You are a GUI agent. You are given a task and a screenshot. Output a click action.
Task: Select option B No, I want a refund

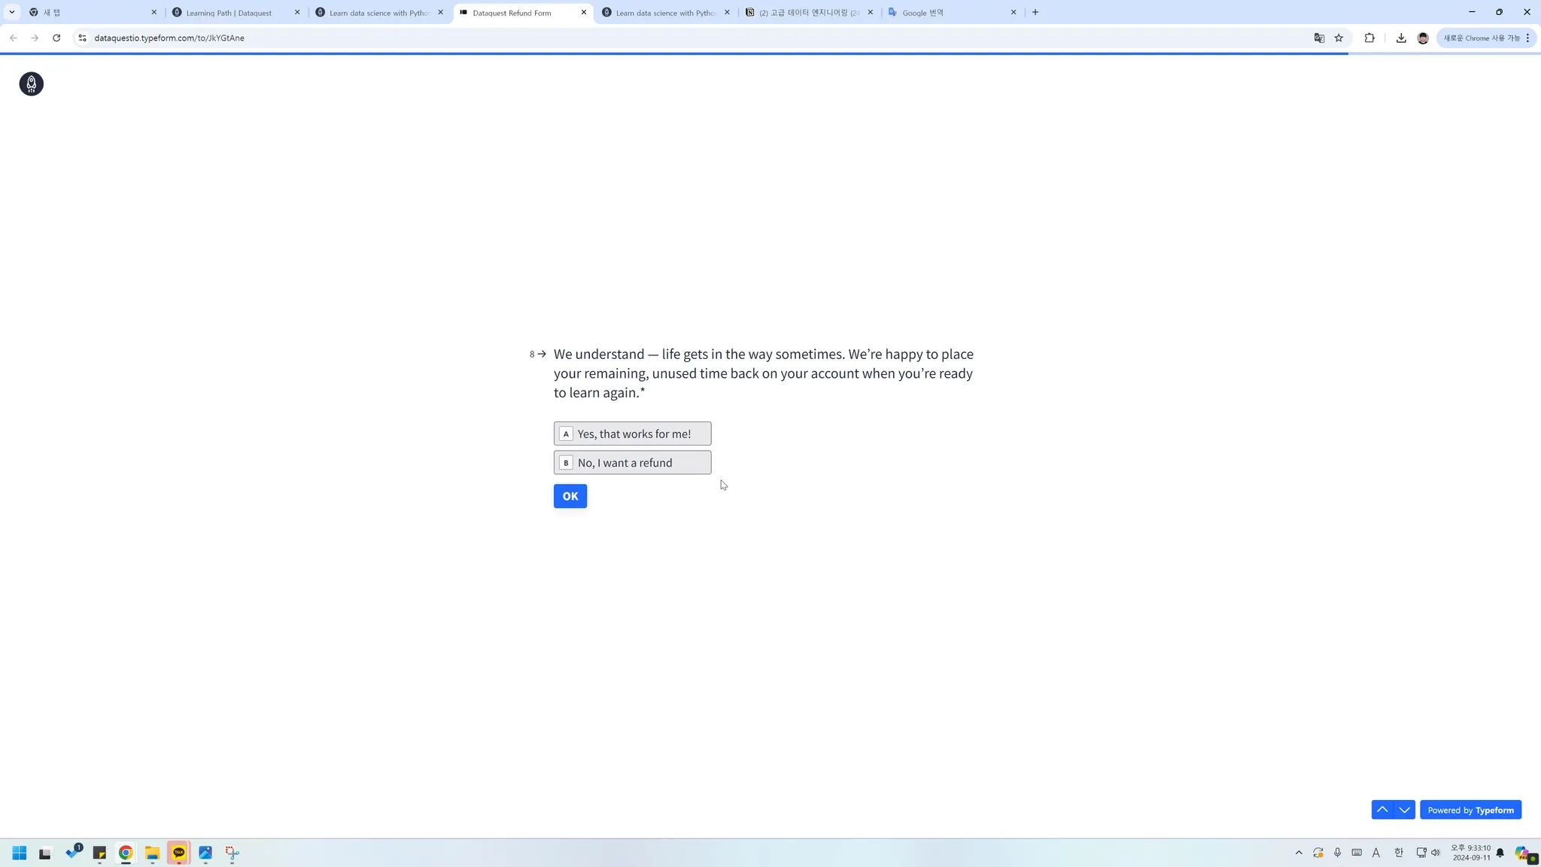[x=632, y=462]
